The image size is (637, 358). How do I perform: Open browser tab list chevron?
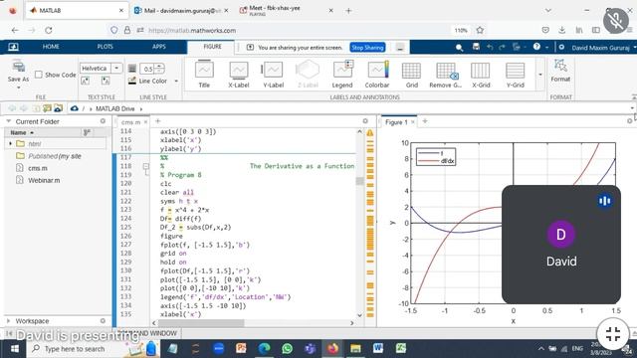click(x=548, y=10)
